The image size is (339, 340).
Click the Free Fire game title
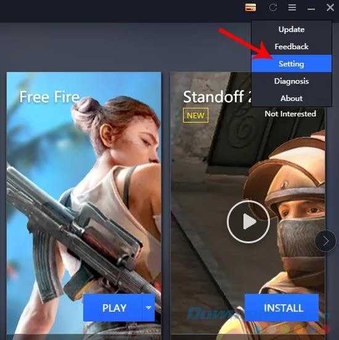(x=49, y=97)
